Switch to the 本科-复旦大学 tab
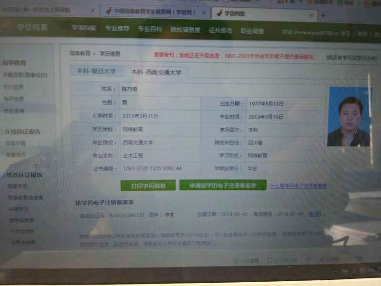Screen dimensions: 381x286 point(96,71)
